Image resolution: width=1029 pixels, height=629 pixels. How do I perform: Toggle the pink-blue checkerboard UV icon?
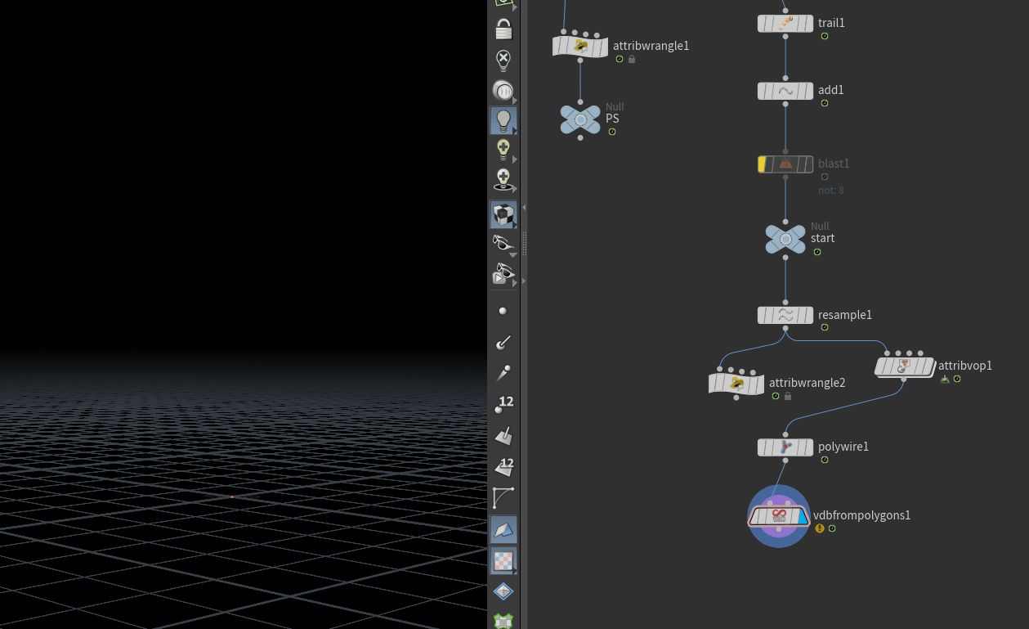click(503, 560)
